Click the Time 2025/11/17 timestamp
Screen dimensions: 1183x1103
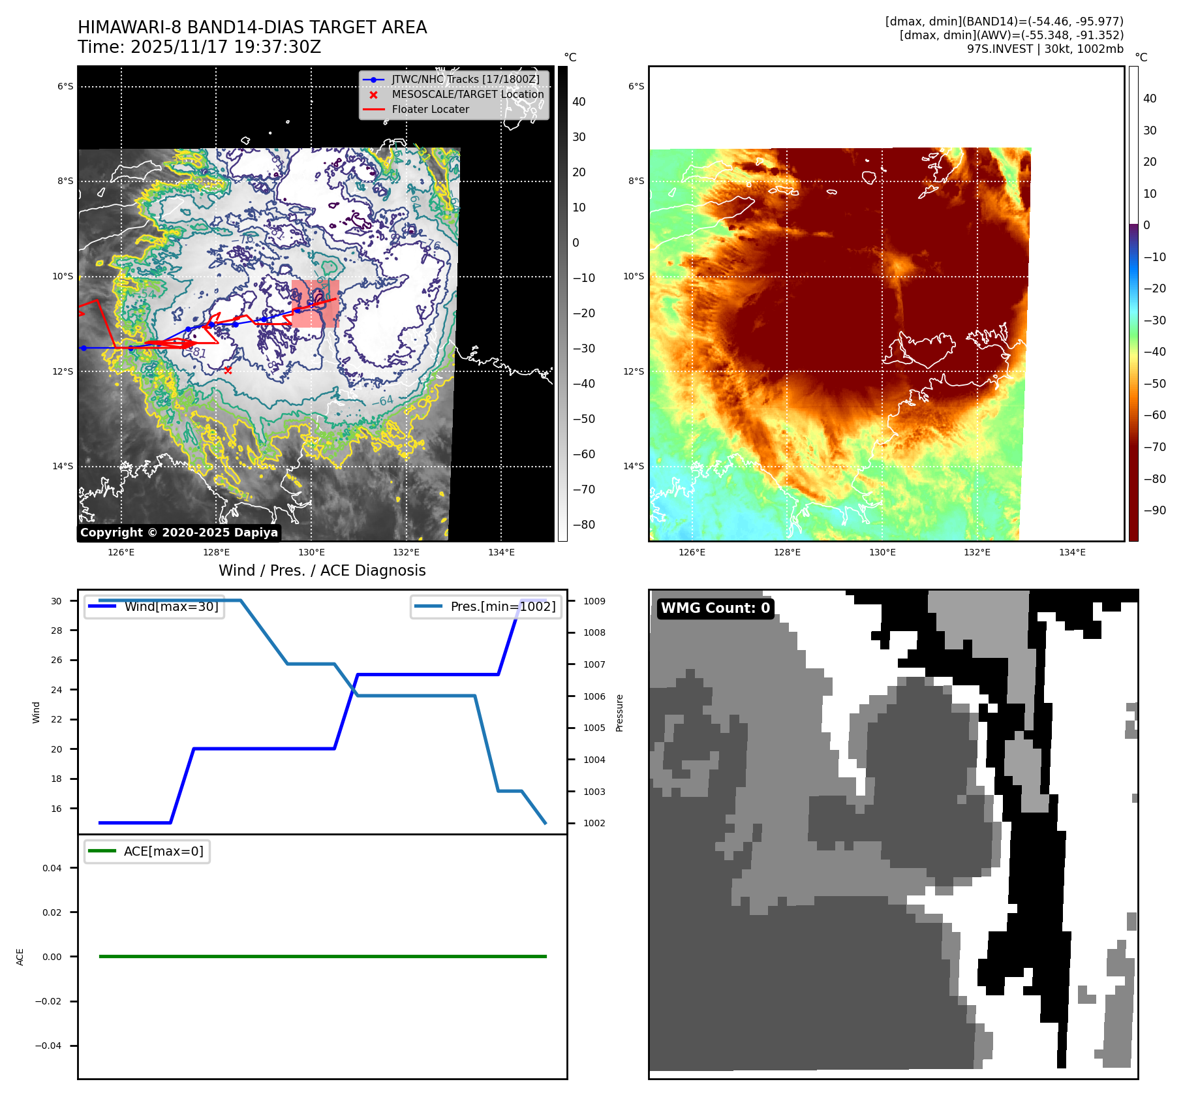pos(199,47)
